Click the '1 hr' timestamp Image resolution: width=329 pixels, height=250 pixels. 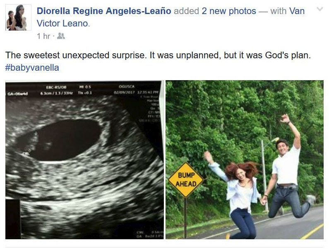click(43, 36)
